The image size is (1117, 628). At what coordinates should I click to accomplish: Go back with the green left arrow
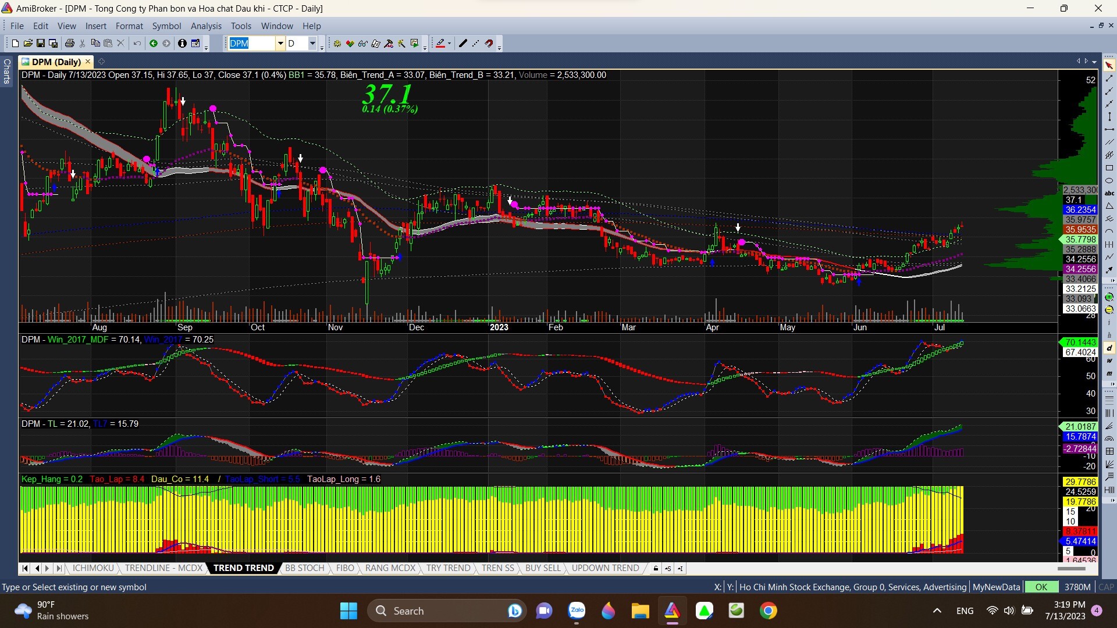(x=154, y=43)
